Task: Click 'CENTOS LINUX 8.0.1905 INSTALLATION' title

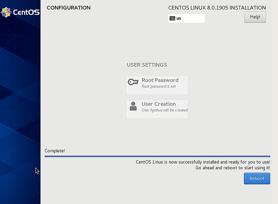Action: (x=217, y=7)
